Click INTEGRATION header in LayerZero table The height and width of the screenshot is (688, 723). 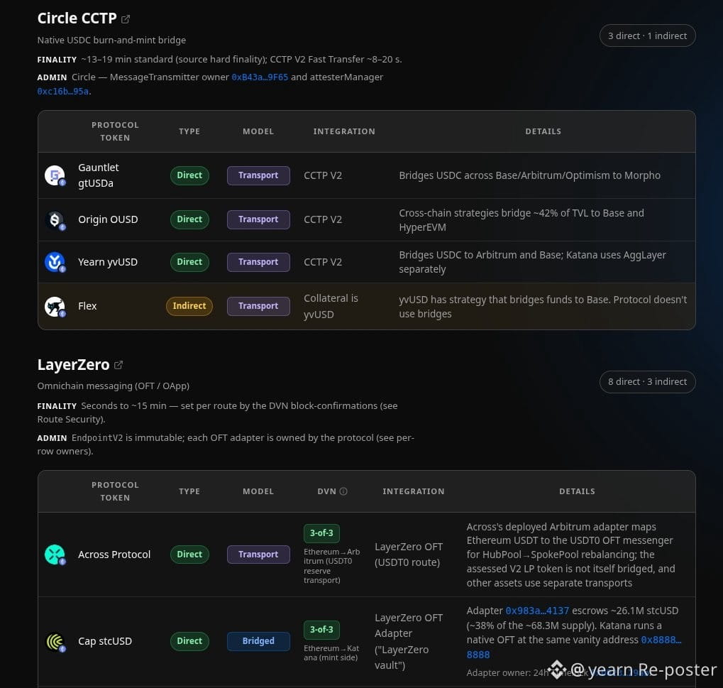click(414, 491)
